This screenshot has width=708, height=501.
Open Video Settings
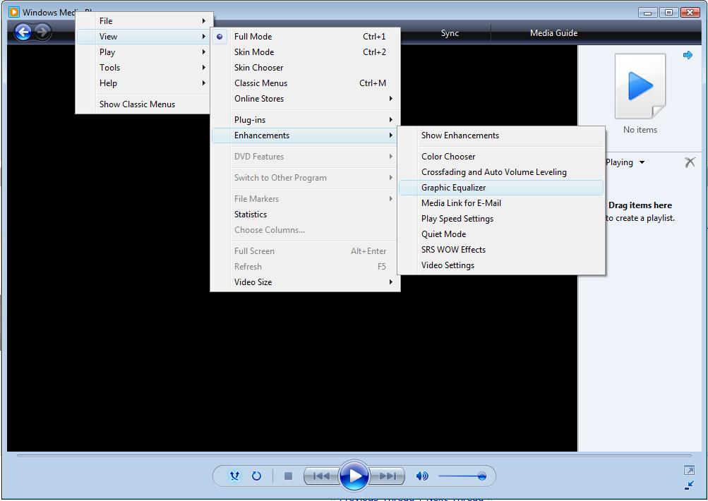[501, 265]
